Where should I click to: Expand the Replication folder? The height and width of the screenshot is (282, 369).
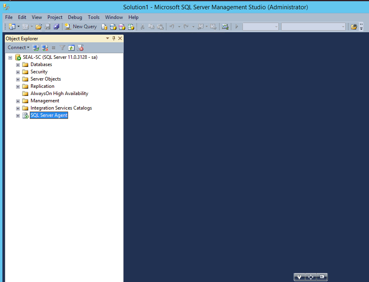[x=18, y=87]
